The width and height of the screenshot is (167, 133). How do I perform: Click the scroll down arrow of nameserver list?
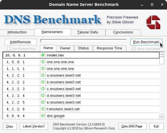(162, 117)
